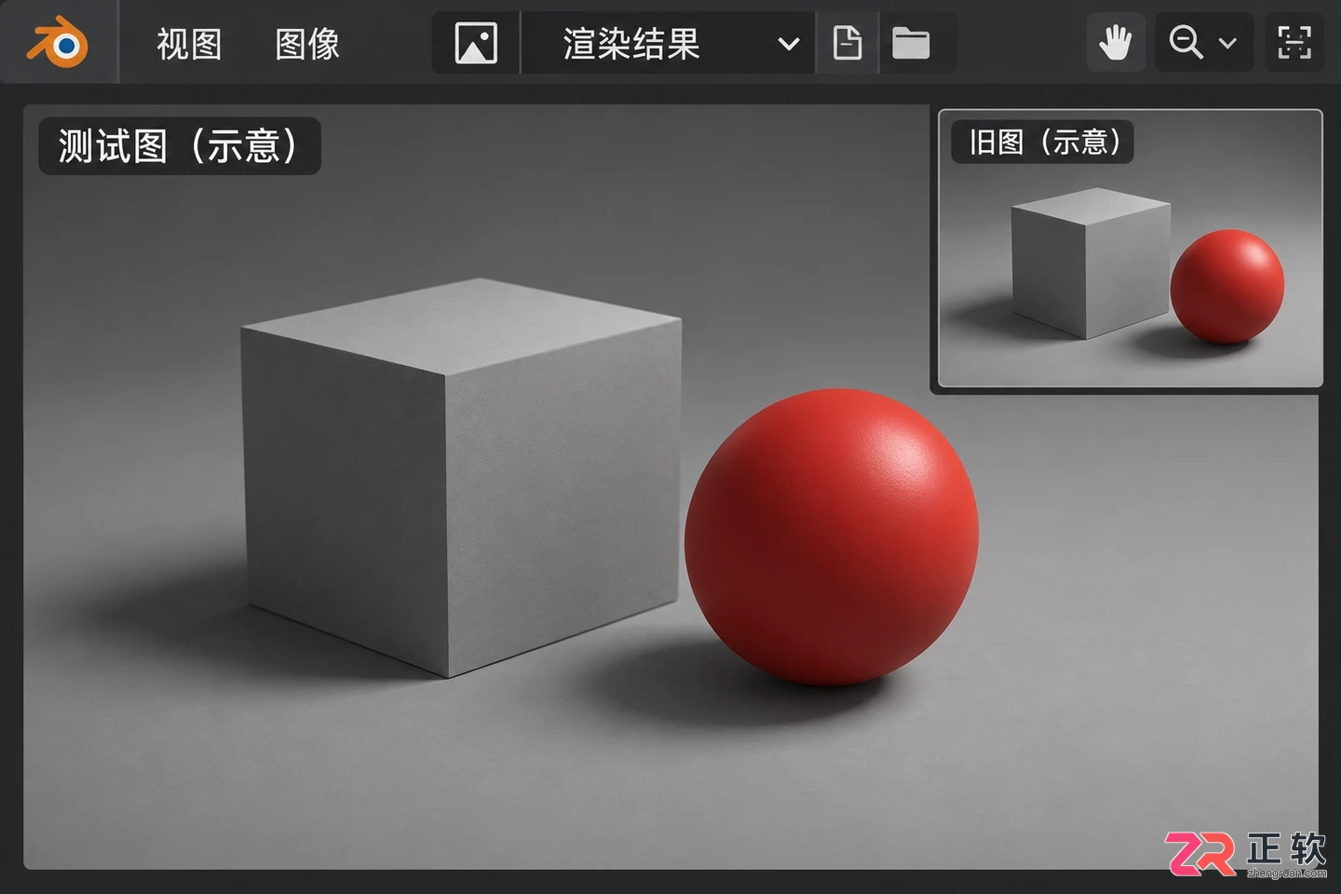Click the frame-all view icon
1341x894 pixels.
pos(1294,43)
